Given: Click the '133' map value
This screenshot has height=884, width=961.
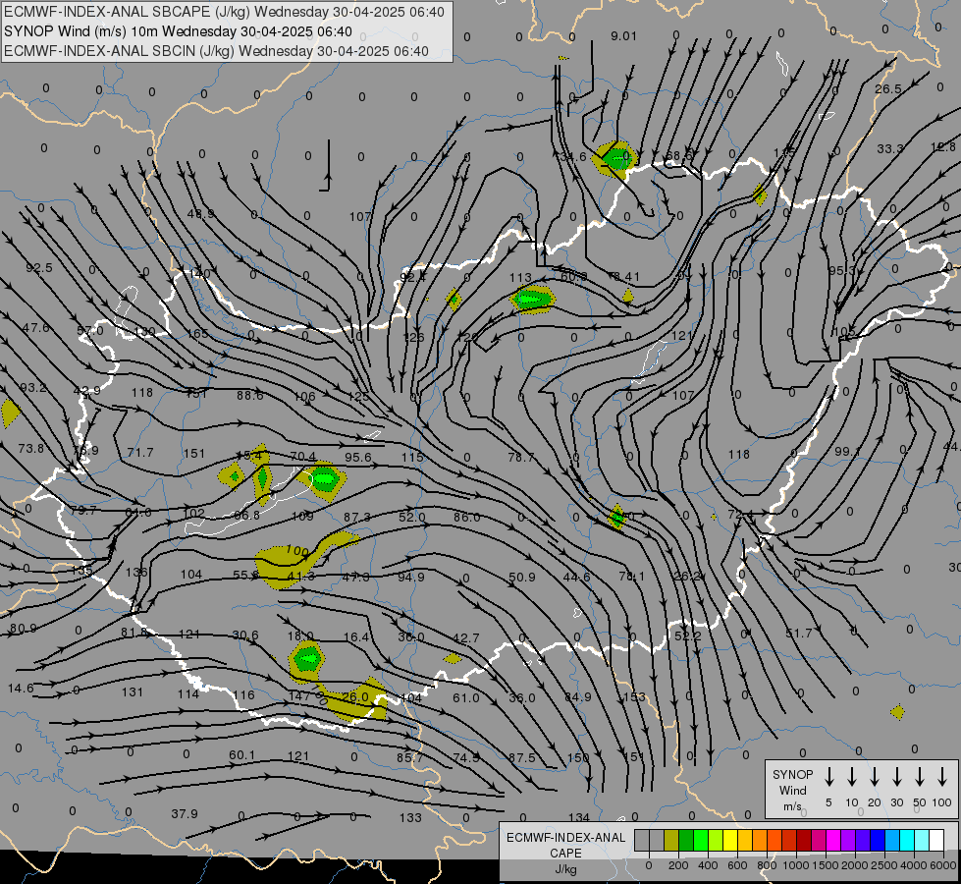Looking at the screenshot, I should point(410,817).
